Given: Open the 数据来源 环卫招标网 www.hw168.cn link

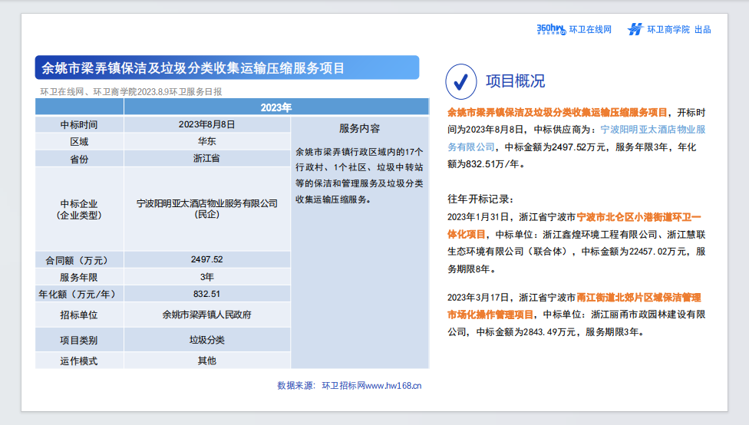Looking at the screenshot, I should click(x=349, y=386).
